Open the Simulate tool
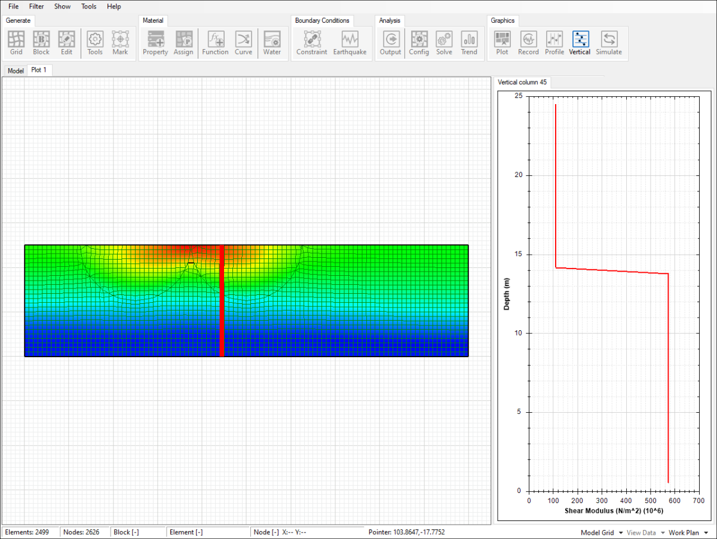This screenshot has height=539, width=717. point(609,43)
